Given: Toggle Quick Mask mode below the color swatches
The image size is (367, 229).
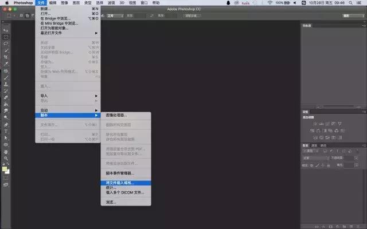Looking at the screenshot, I should (x=6, y=178).
